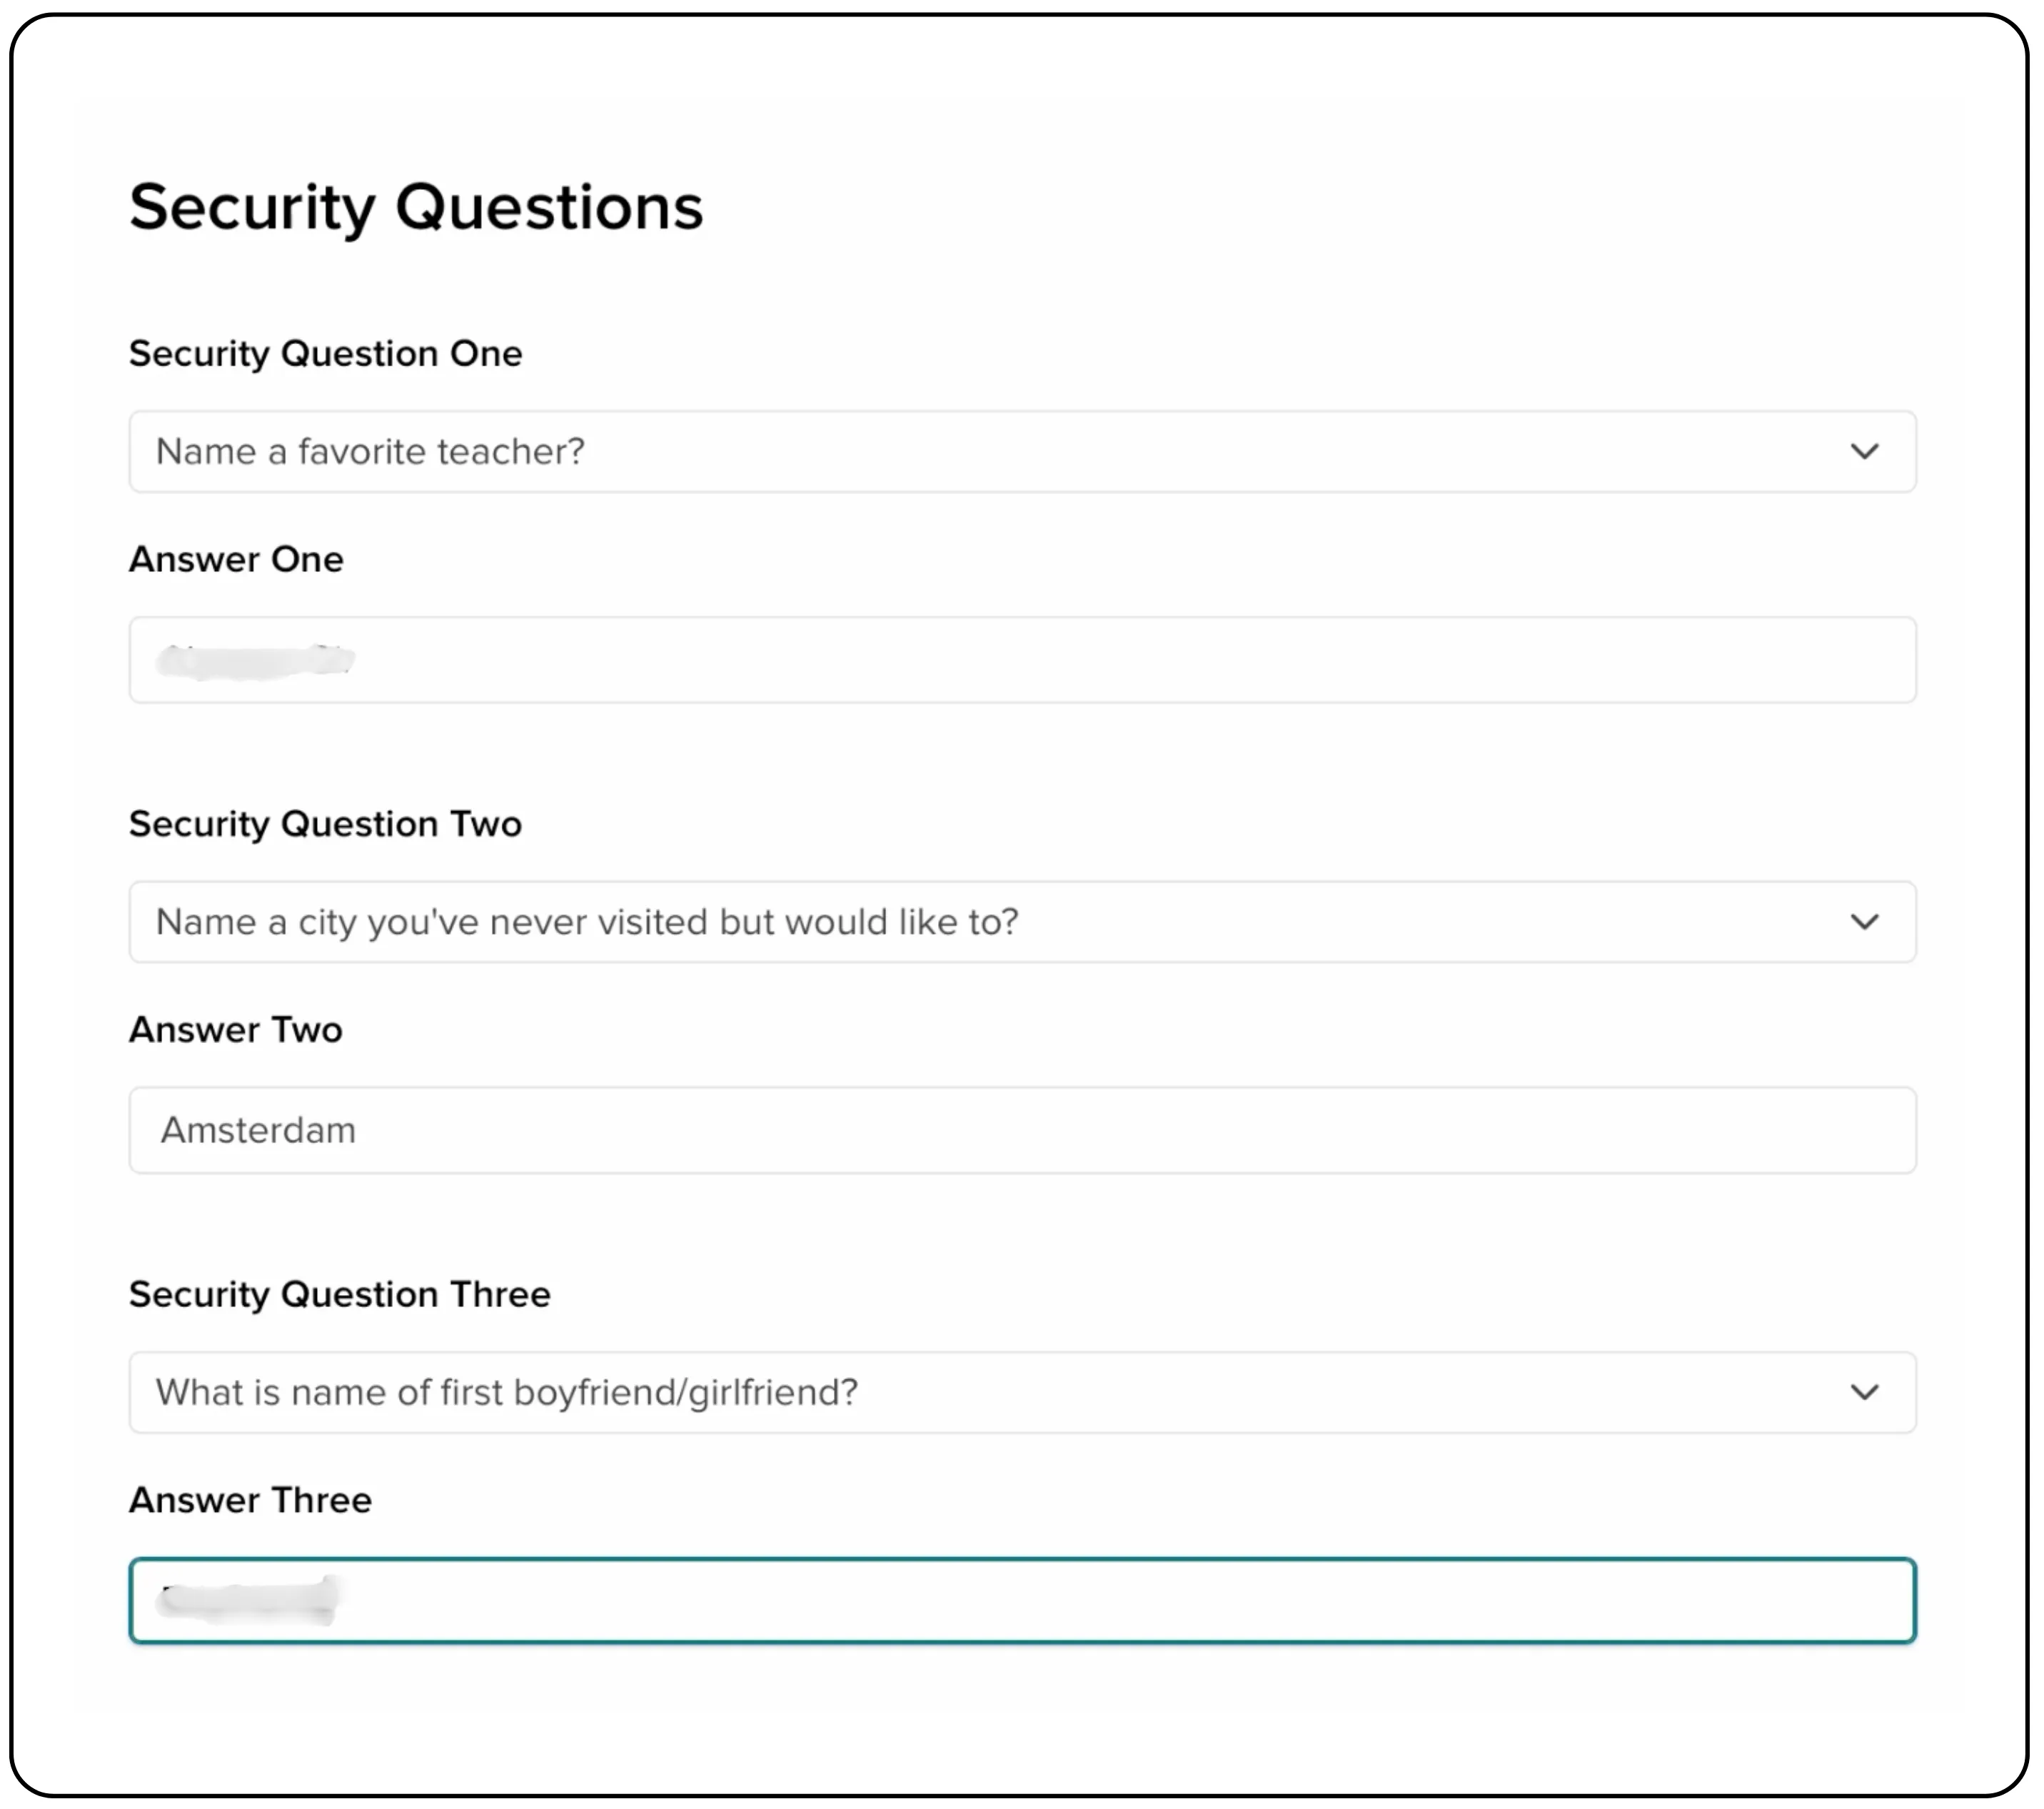This screenshot has width=2044, height=1809.
Task: Open the favorite teacher question selector
Action: [x=1020, y=452]
